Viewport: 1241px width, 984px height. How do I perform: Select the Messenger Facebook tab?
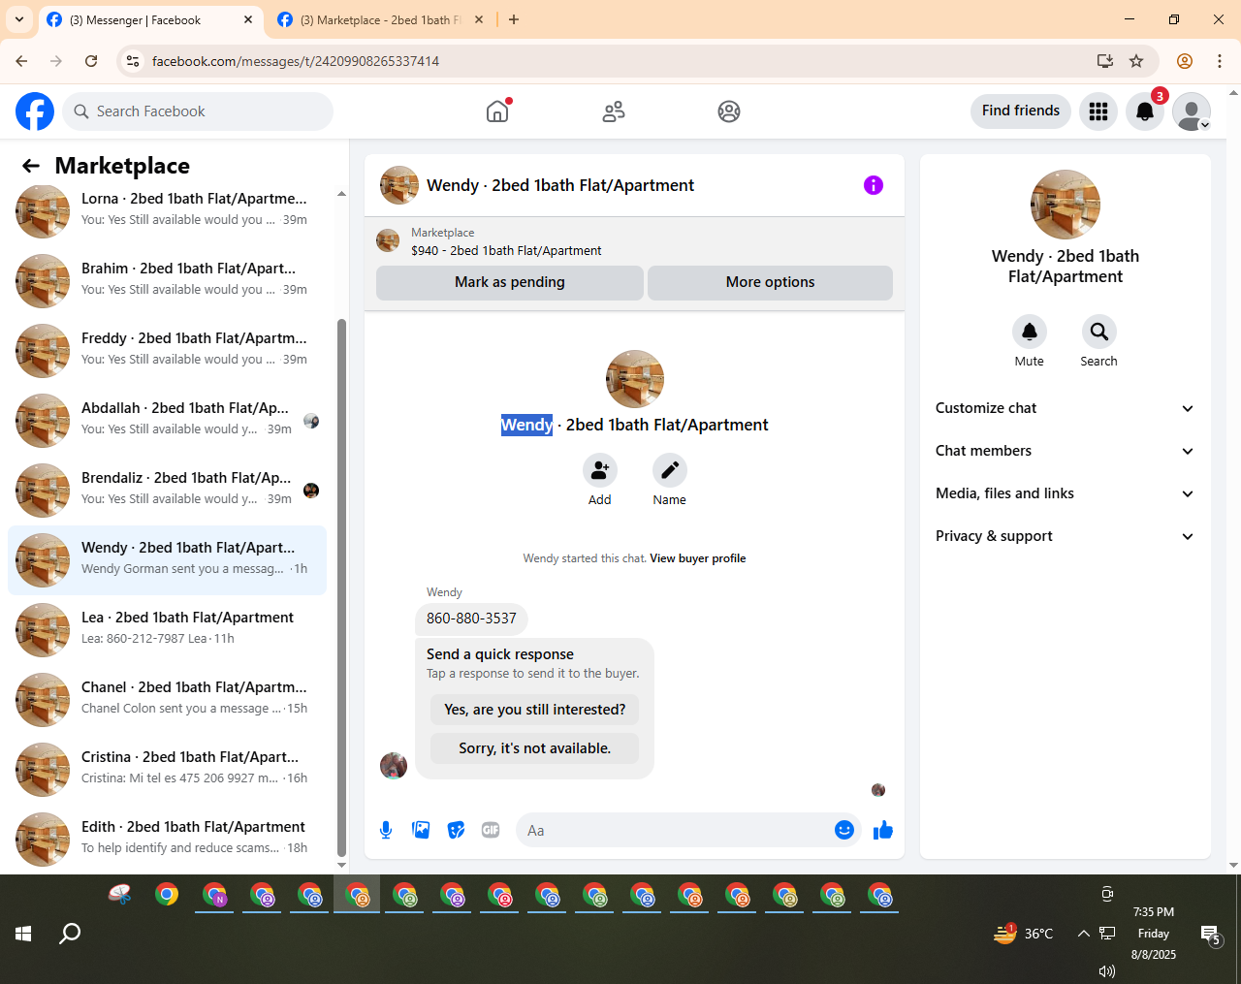tap(150, 19)
